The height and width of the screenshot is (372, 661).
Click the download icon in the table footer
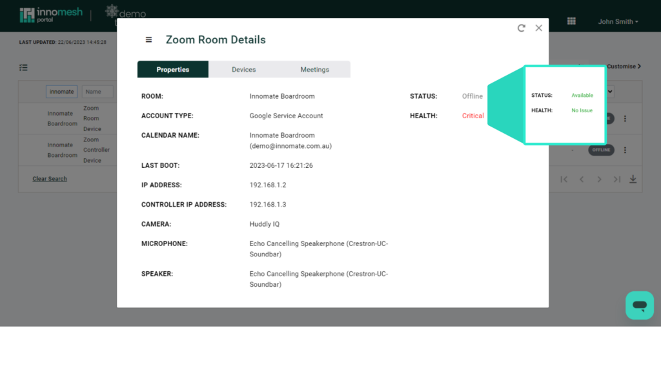633,179
